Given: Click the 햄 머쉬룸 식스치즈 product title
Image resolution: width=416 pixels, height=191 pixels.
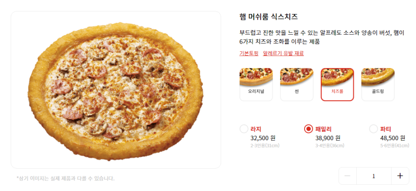Looking at the screenshot, I should [268, 17].
